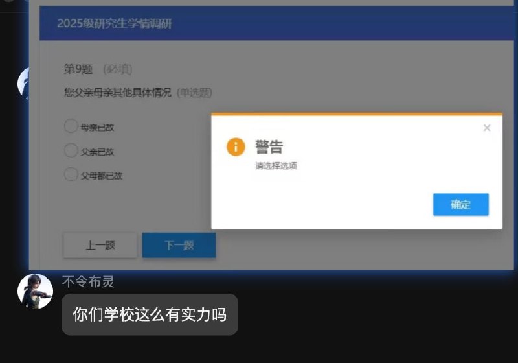The width and height of the screenshot is (518, 363).
Task: Go to previous question with 上一题
Action: (x=100, y=245)
